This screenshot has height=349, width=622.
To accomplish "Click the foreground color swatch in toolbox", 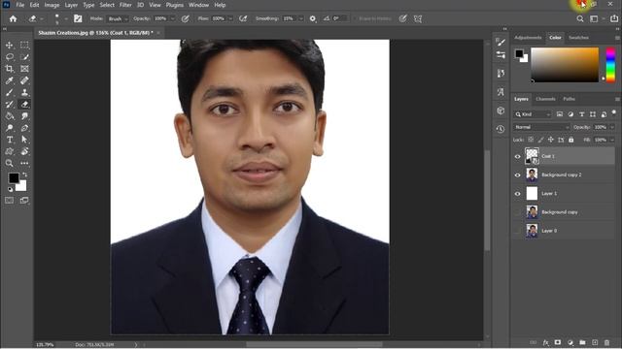I will pos(14,178).
